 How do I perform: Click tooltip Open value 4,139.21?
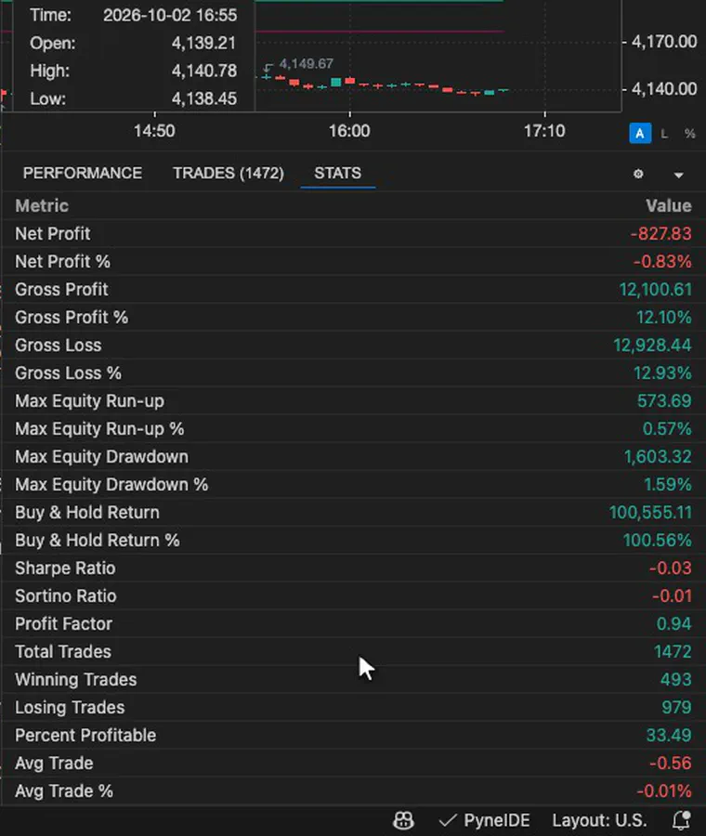(x=203, y=43)
